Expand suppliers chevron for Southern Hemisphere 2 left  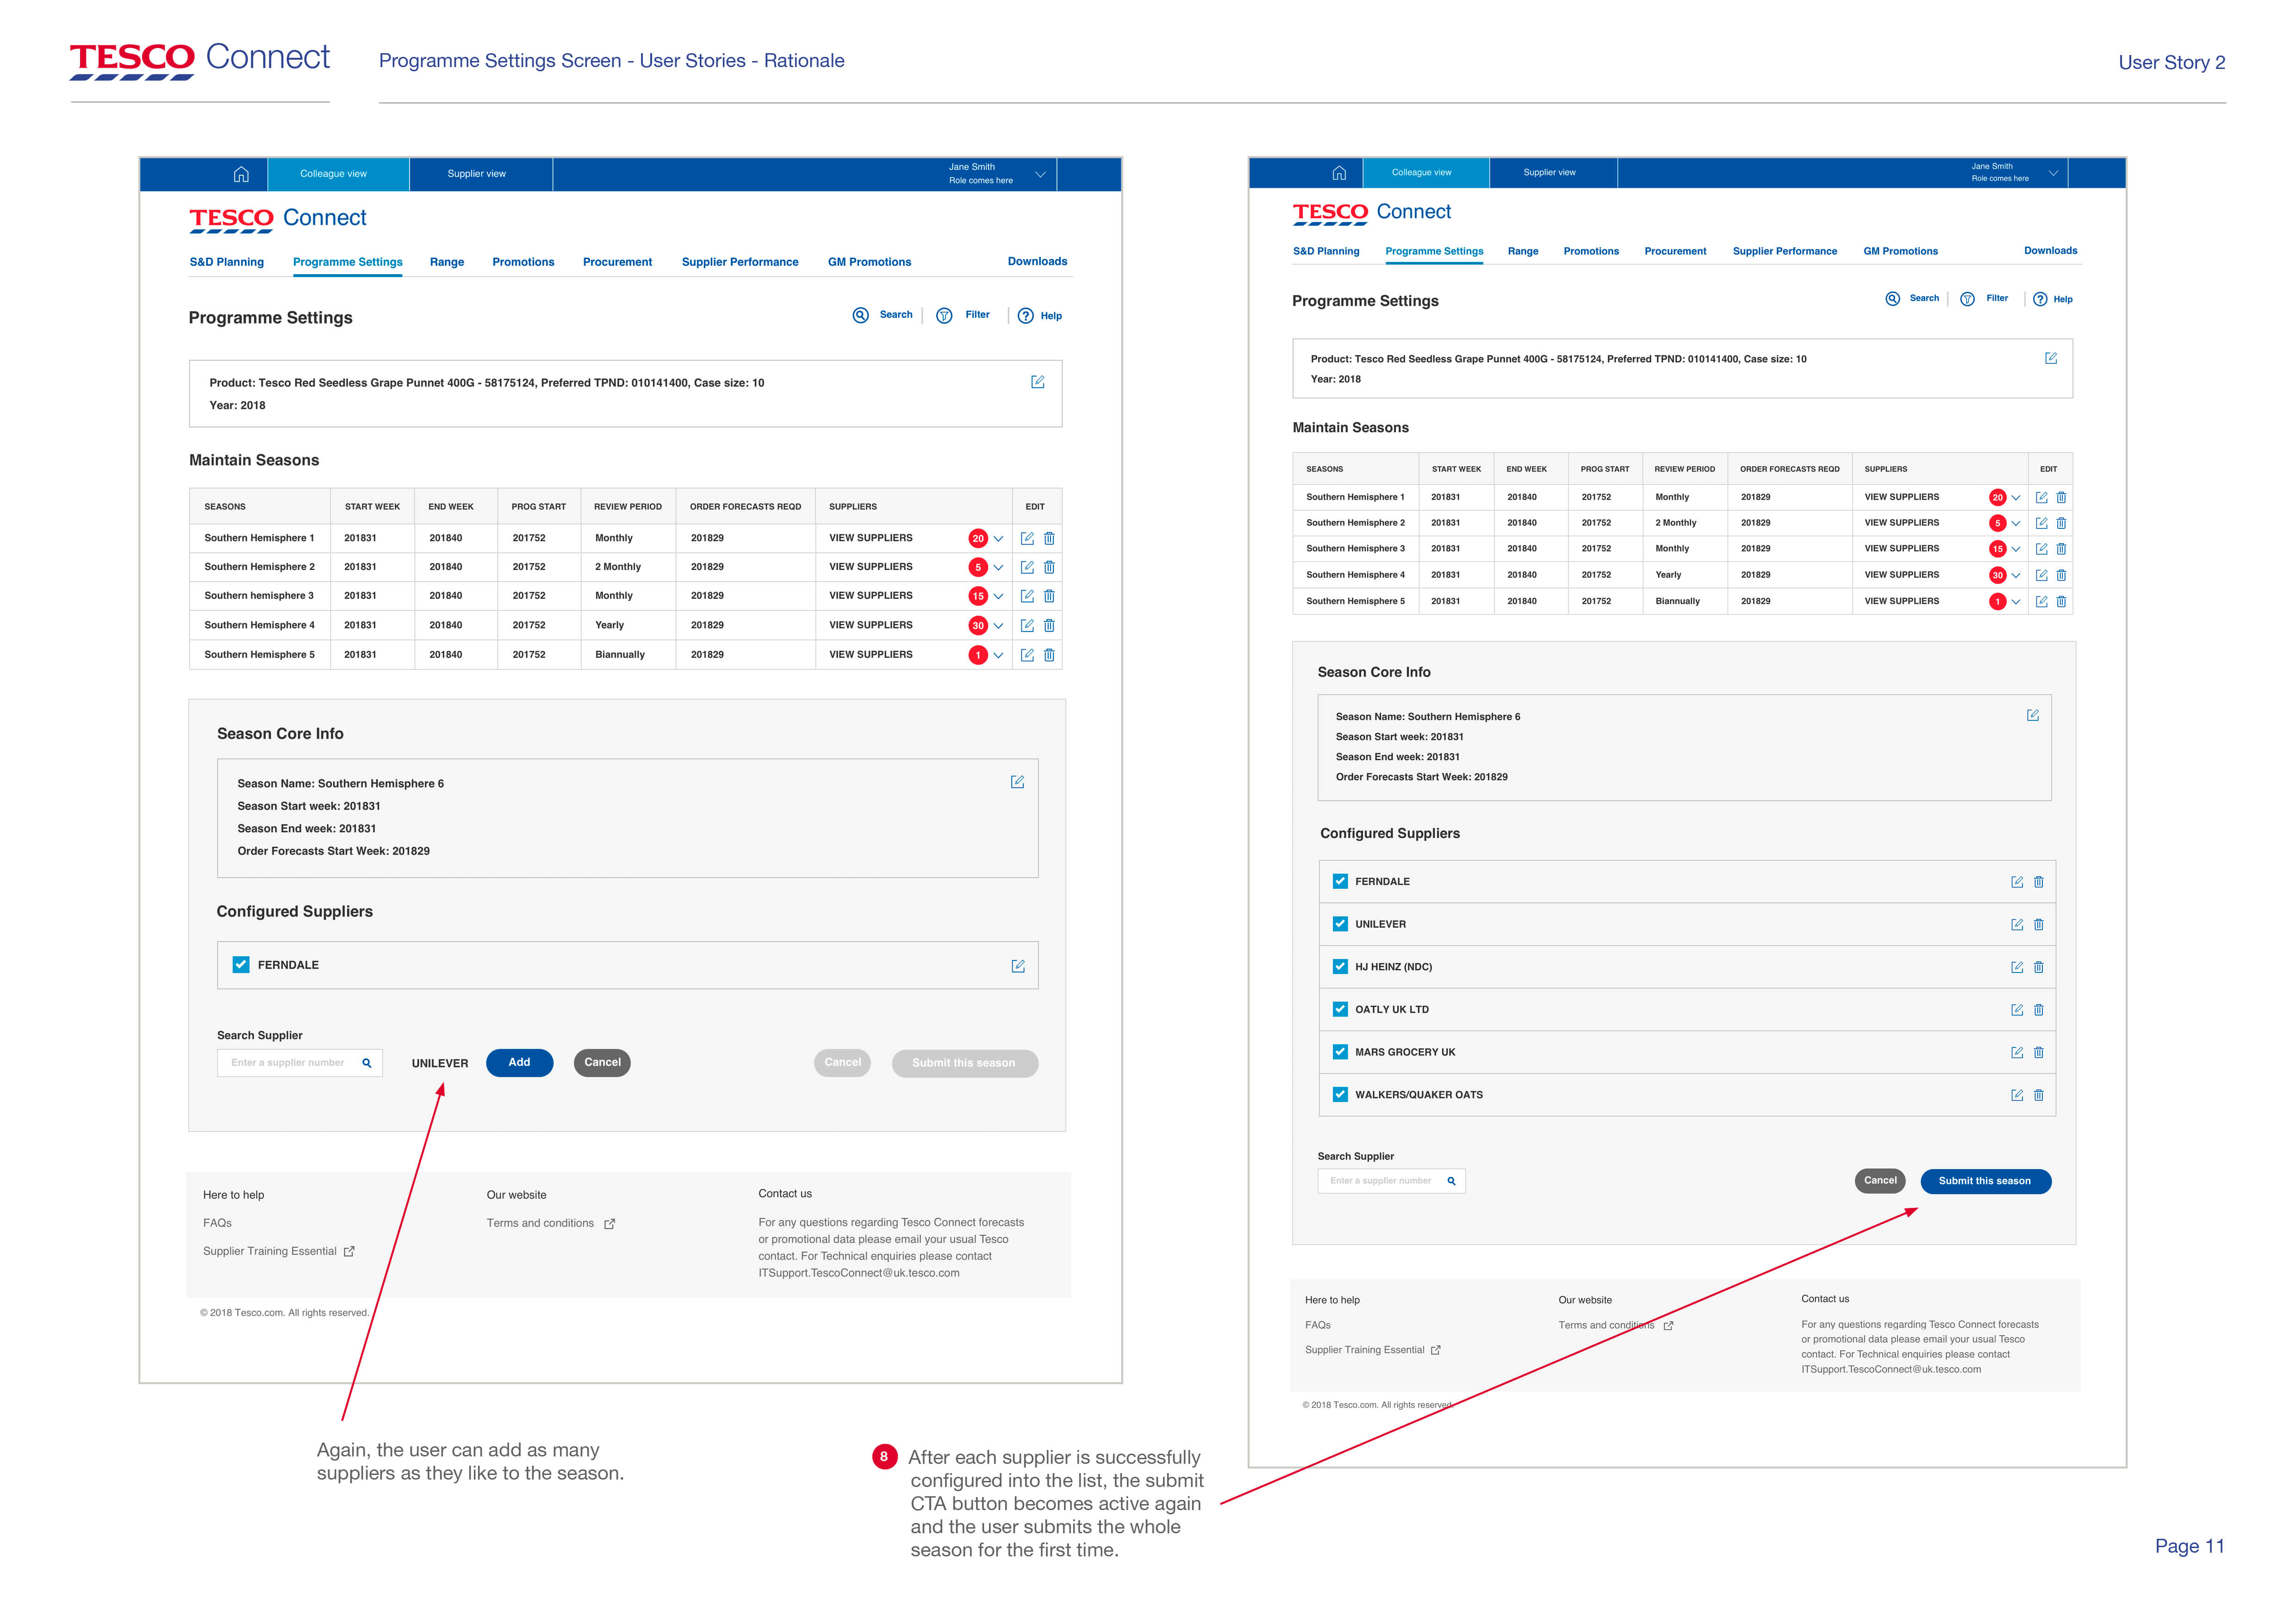click(998, 568)
